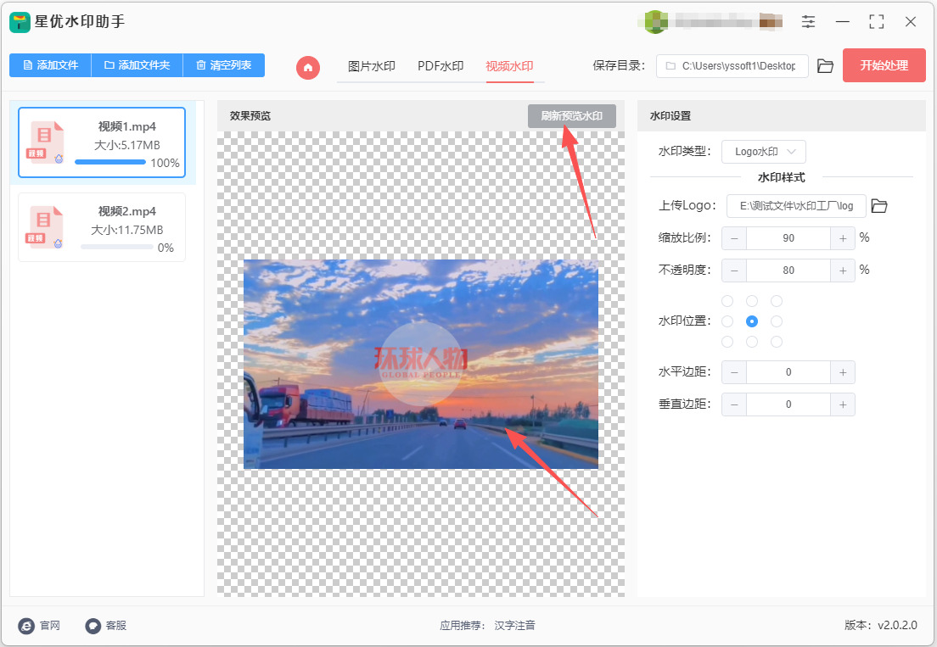937x647 pixels.
Task: Increase 缩放比例 scale with plus button
Action: point(843,238)
